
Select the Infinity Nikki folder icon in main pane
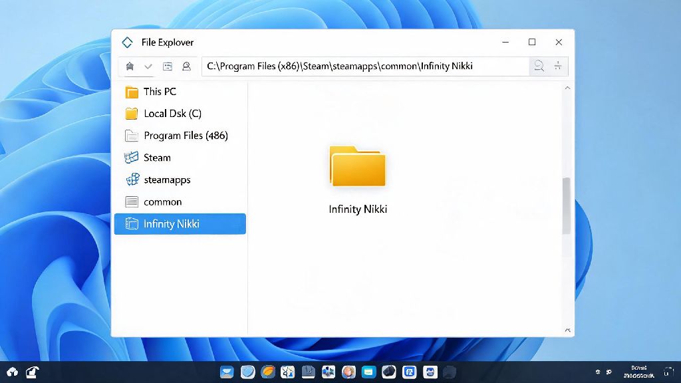[x=357, y=167]
